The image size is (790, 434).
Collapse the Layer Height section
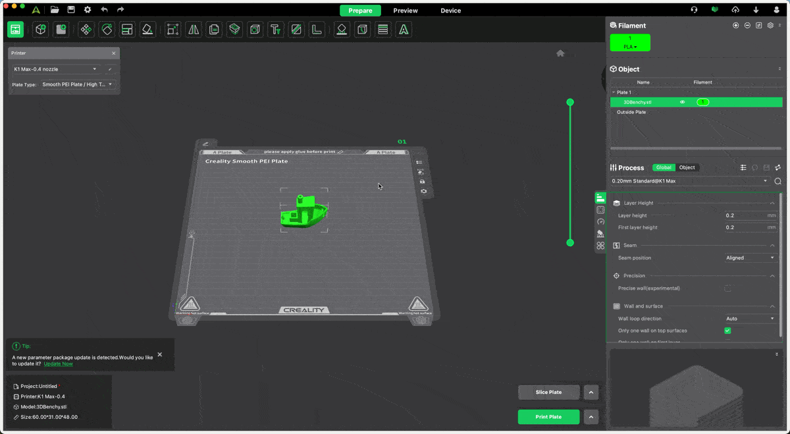pyautogui.click(x=772, y=203)
